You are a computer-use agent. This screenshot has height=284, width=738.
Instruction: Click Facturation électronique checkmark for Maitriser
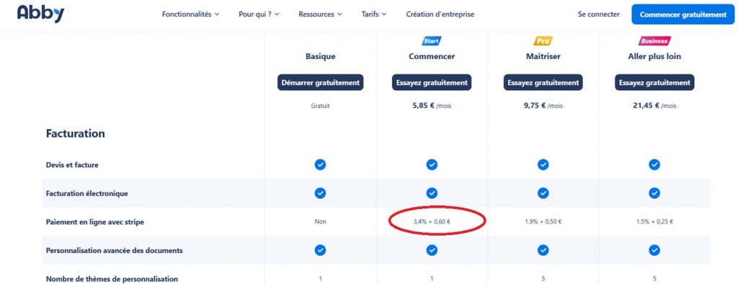543,193
